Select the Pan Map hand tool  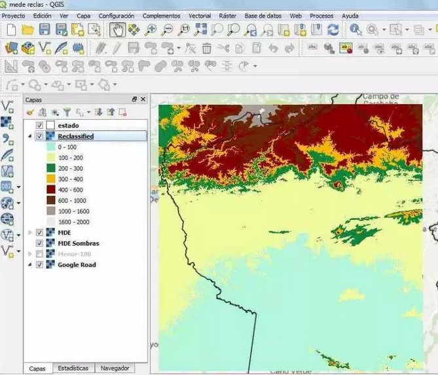[117, 29]
